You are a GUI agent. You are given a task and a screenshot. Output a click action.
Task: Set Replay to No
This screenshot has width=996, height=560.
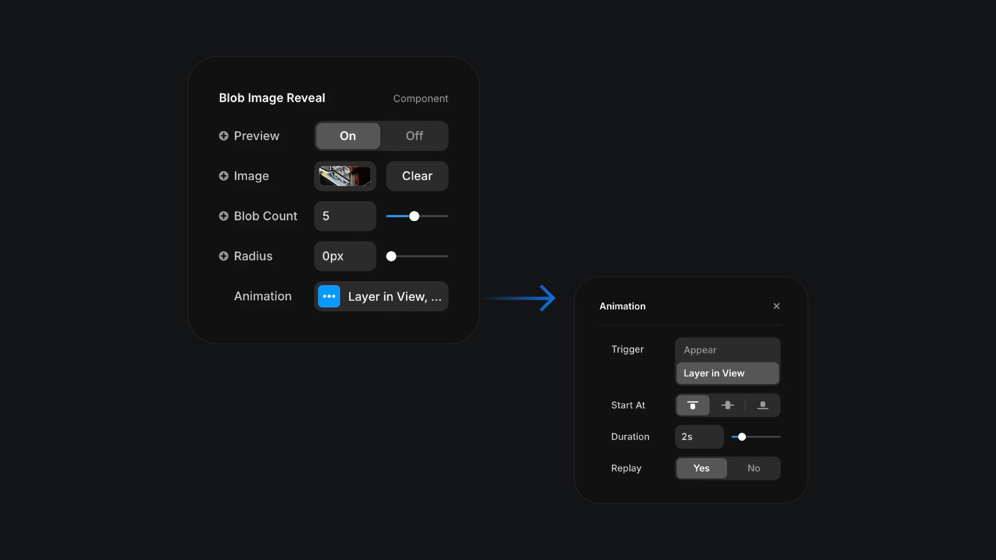click(753, 468)
